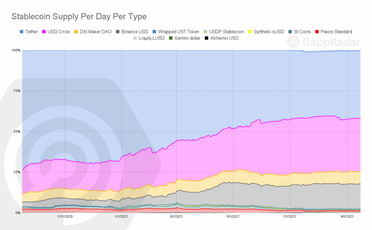Click the Gemini dollar green swatch
372x230 pixels.
[x=171, y=38]
